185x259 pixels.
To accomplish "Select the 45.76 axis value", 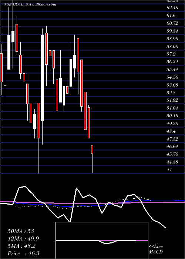I will point(172,154).
